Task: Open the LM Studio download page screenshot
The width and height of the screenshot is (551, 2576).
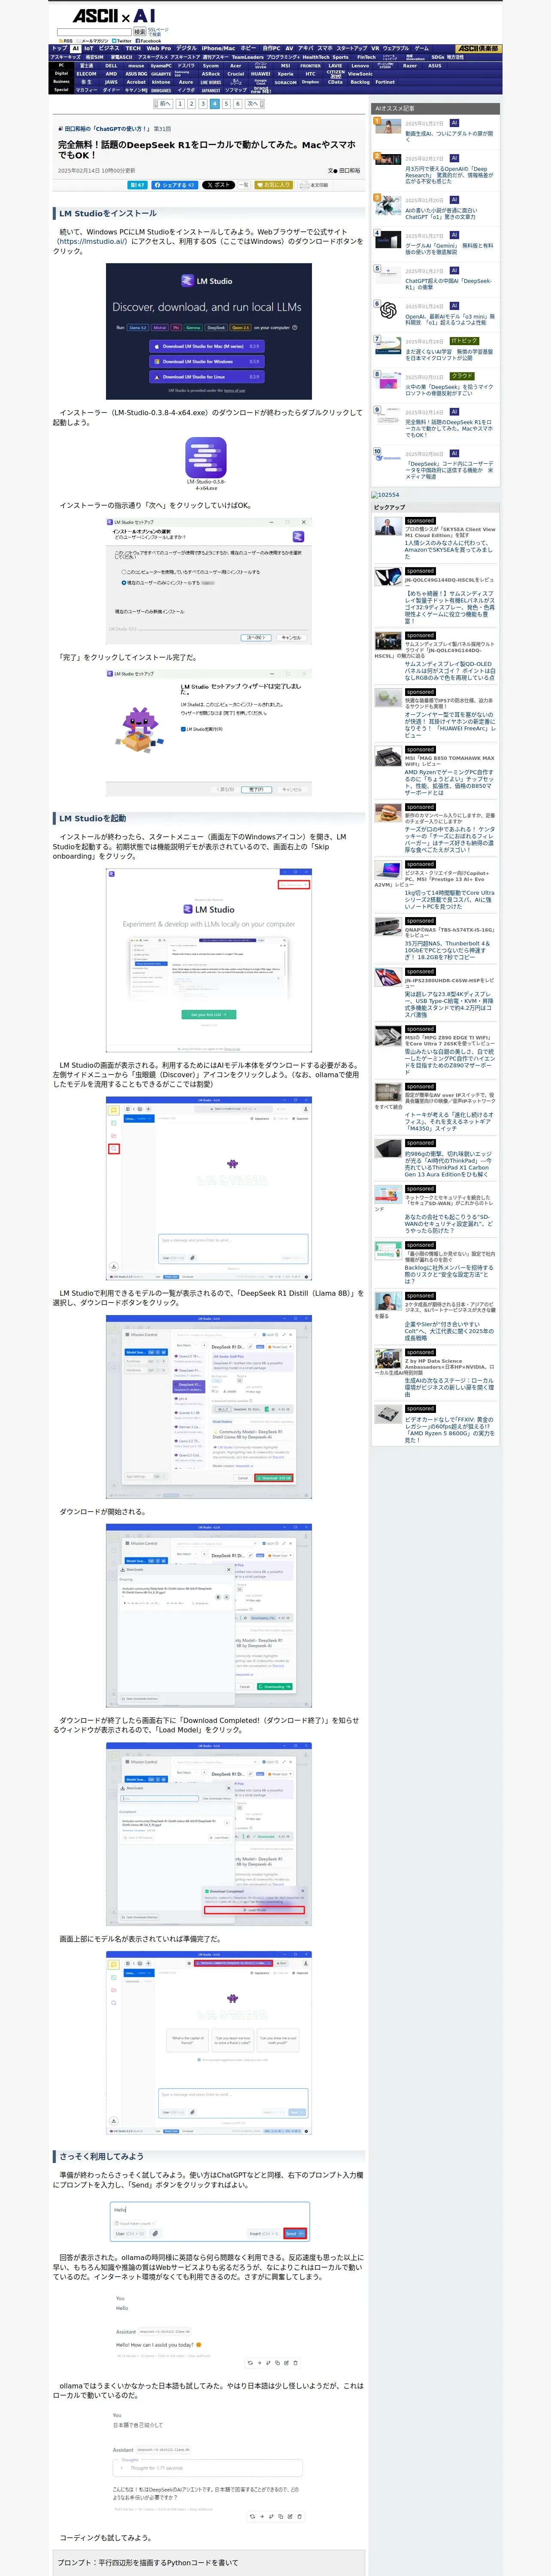Action: pos(209,331)
